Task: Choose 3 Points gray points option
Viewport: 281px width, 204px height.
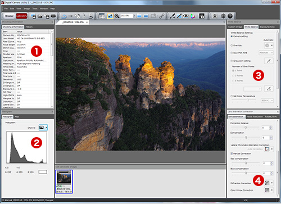Action: 233,76
